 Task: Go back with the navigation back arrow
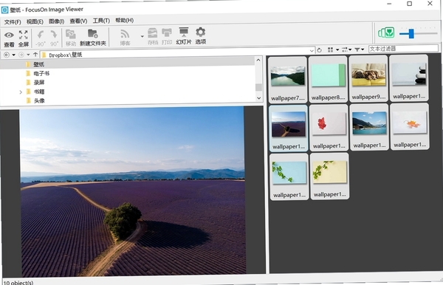click(x=7, y=55)
